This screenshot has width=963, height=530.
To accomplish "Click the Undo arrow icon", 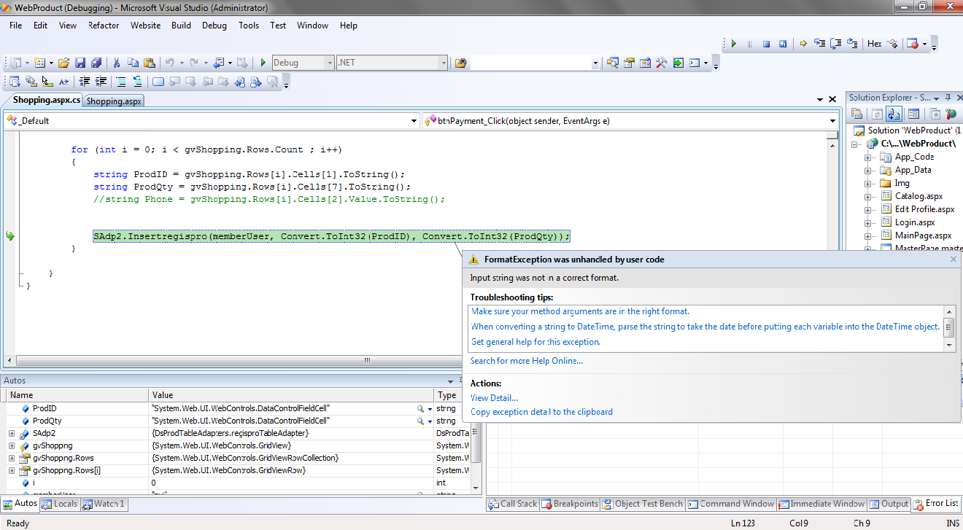I will tap(170, 63).
